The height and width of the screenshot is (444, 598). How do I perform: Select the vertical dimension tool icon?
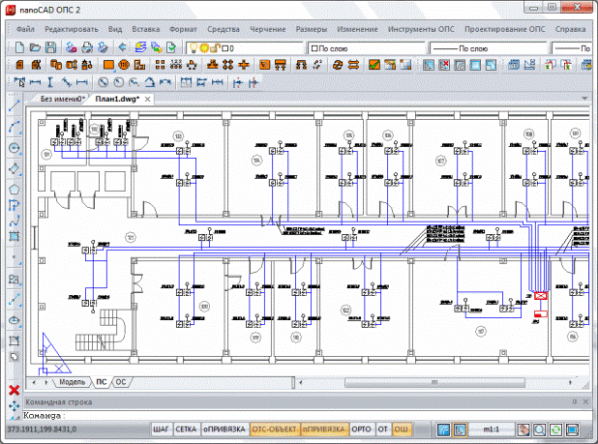50,82
